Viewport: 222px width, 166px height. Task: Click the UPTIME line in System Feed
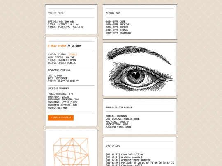(61, 22)
